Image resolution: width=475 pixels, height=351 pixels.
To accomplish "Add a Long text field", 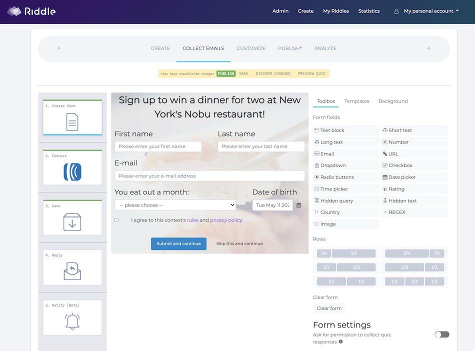I will [346, 142].
